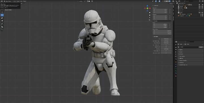
Task: Click the new material button beside material name
Action: [201, 47]
